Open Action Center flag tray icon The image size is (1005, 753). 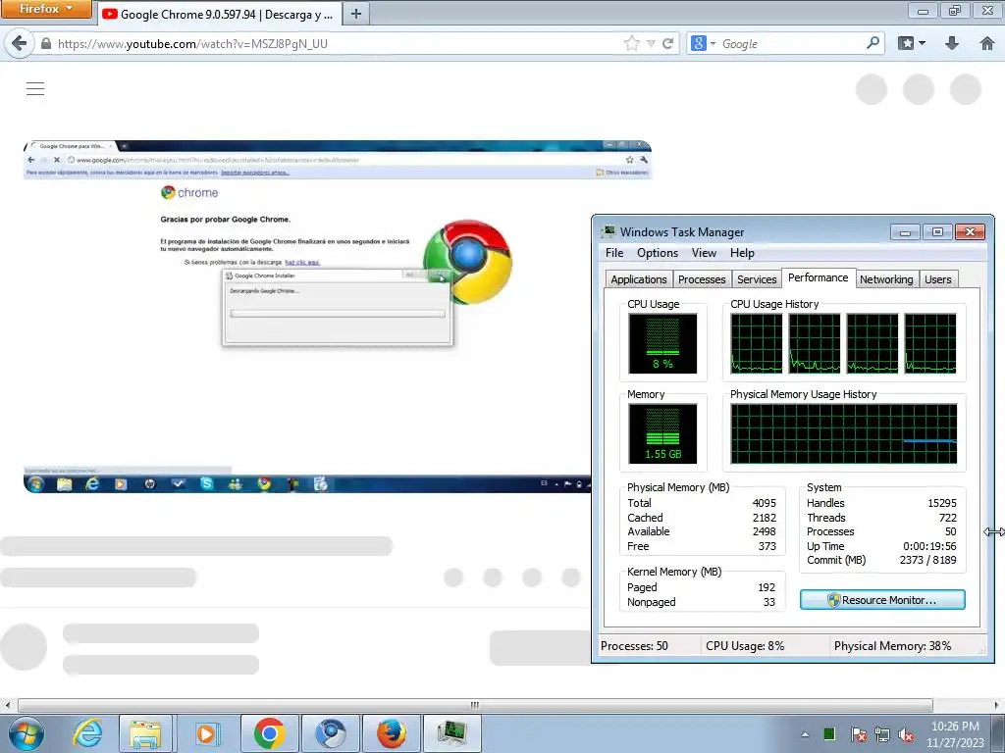(858, 734)
